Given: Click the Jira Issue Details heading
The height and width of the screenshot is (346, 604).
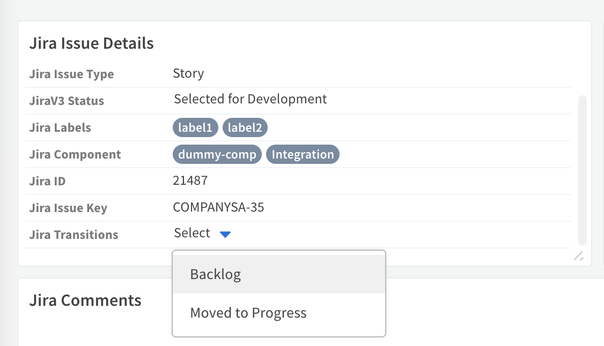Looking at the screenshot, I should (x=91, y=43).
